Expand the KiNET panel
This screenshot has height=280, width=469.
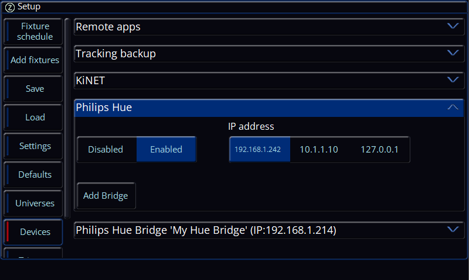coord(269,81)
